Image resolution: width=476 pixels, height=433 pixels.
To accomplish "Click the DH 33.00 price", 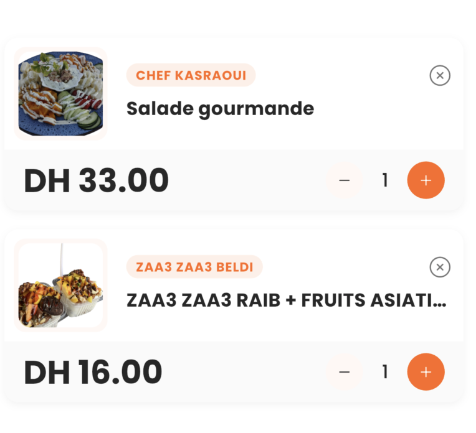I will [x=96, y=180].
